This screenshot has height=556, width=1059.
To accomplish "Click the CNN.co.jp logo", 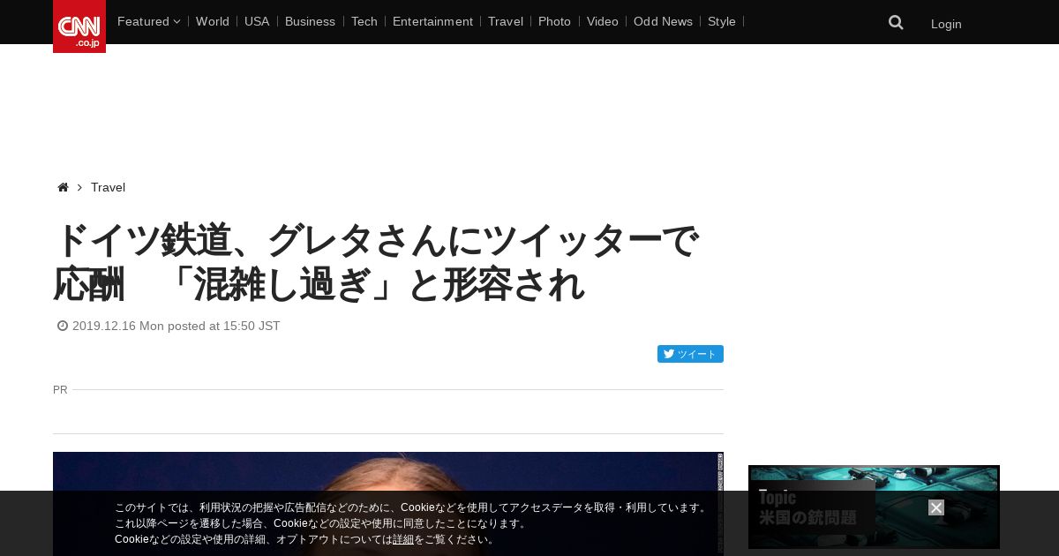I will pos(79,26).
